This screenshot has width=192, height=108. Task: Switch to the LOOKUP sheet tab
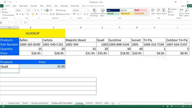point(89,103)
